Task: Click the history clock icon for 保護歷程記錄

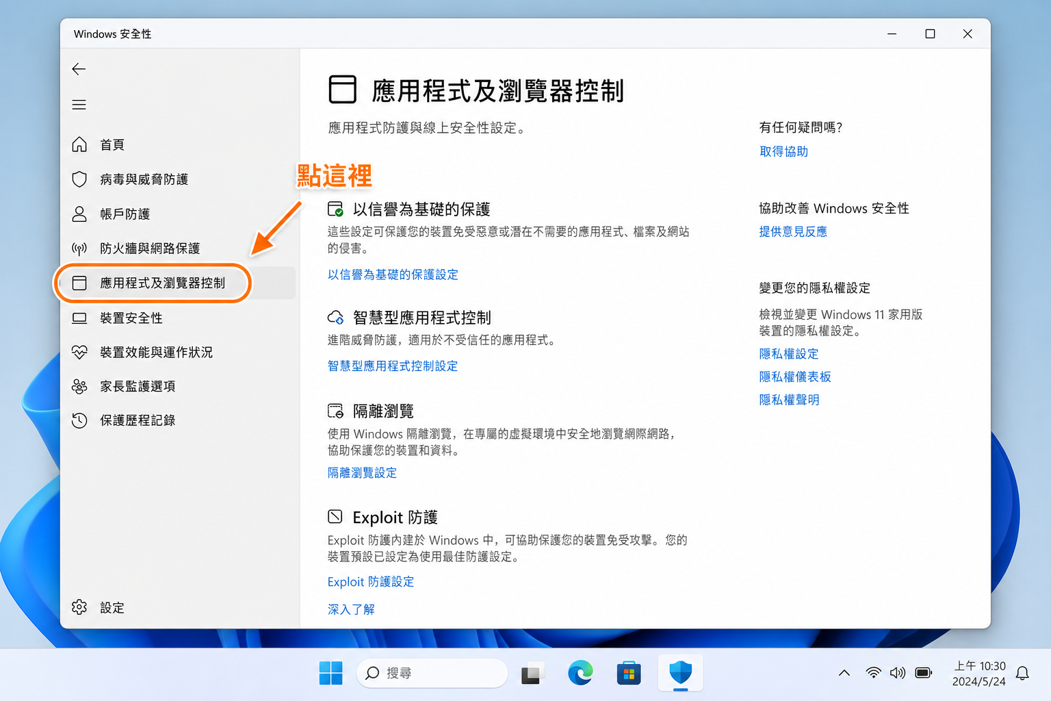Action: [79, 420]
